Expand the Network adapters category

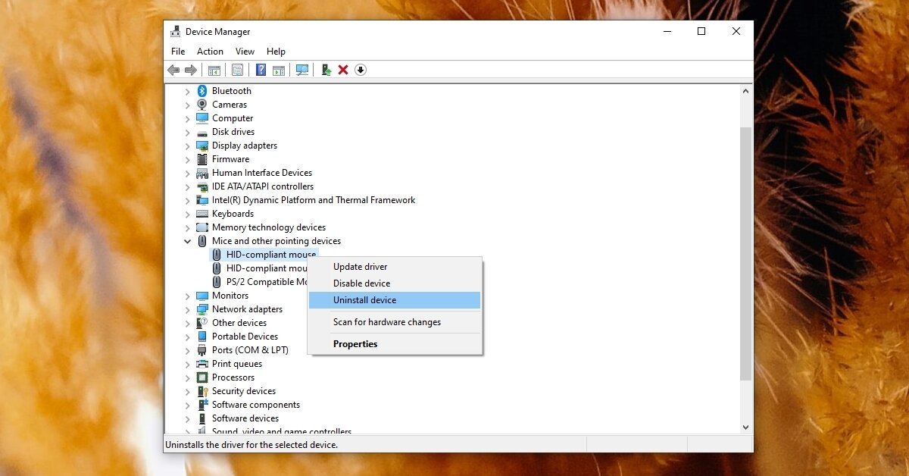click(x=188, y=309)
